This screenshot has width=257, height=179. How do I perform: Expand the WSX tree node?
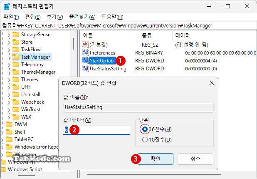click(x=9, y=117)
